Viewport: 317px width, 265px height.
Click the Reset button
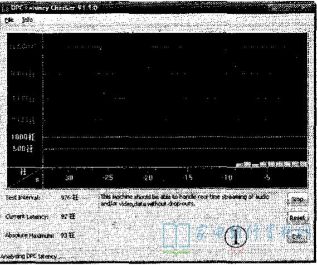298,218
